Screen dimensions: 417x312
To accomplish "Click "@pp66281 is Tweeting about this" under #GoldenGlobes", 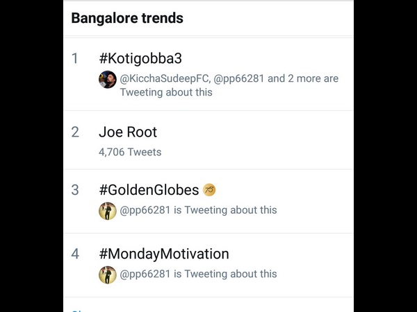I will click(198, 210).
